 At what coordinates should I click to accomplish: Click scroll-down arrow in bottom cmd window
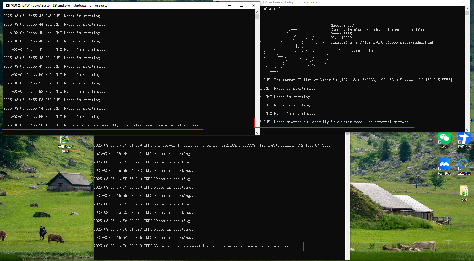tap(348, 257)
